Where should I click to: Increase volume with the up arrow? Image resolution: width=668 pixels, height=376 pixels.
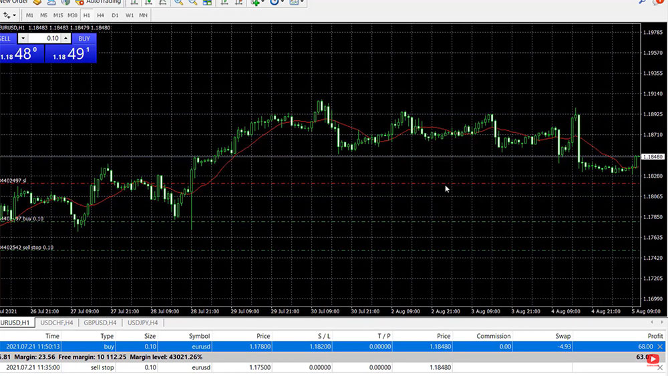point(65,38)
